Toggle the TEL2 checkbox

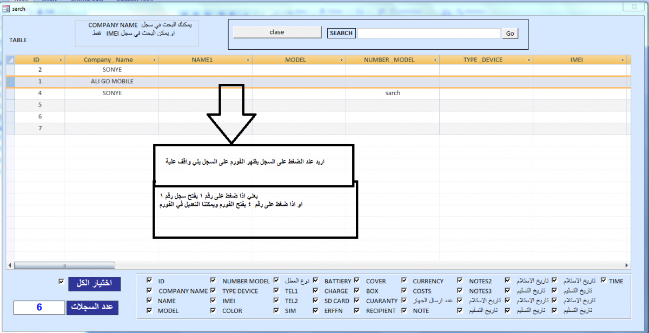tap(276, 301)
